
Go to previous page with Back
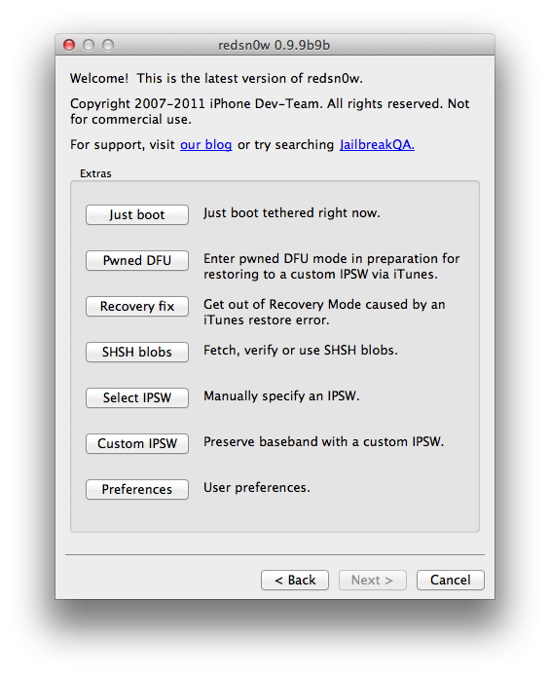click(295, 580)
